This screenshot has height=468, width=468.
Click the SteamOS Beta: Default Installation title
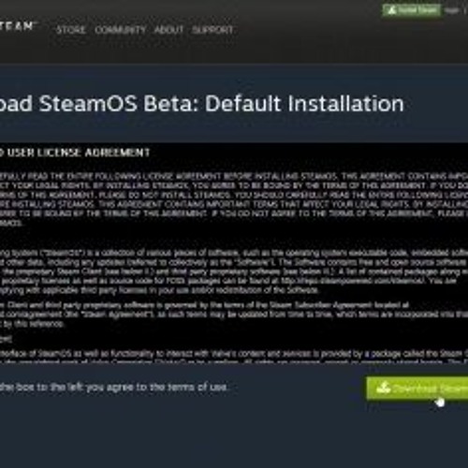pos(202,103)
